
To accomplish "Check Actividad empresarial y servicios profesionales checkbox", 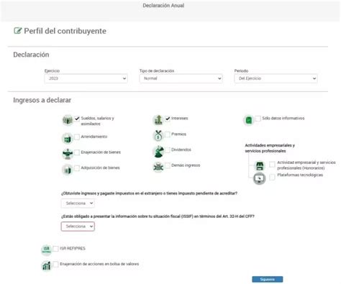I will coord(272,165).
